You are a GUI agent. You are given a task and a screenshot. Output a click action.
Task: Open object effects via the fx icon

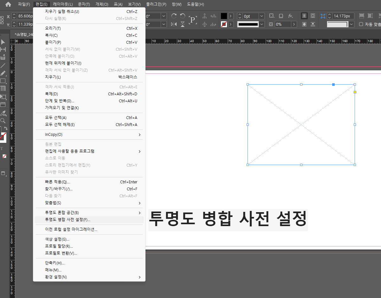(290, 15)
